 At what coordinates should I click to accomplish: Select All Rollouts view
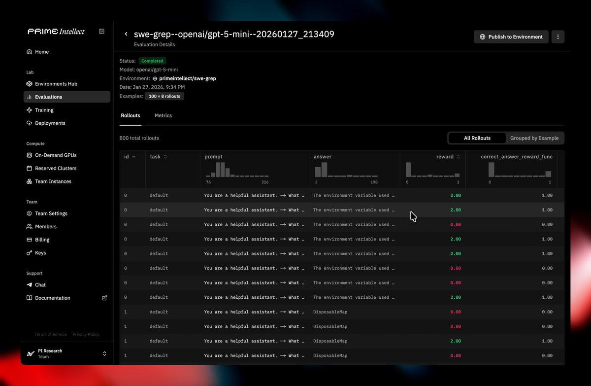[477, 138]
